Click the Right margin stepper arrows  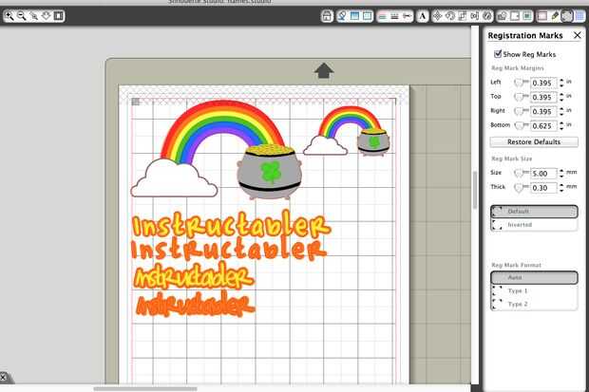point(561,111)
